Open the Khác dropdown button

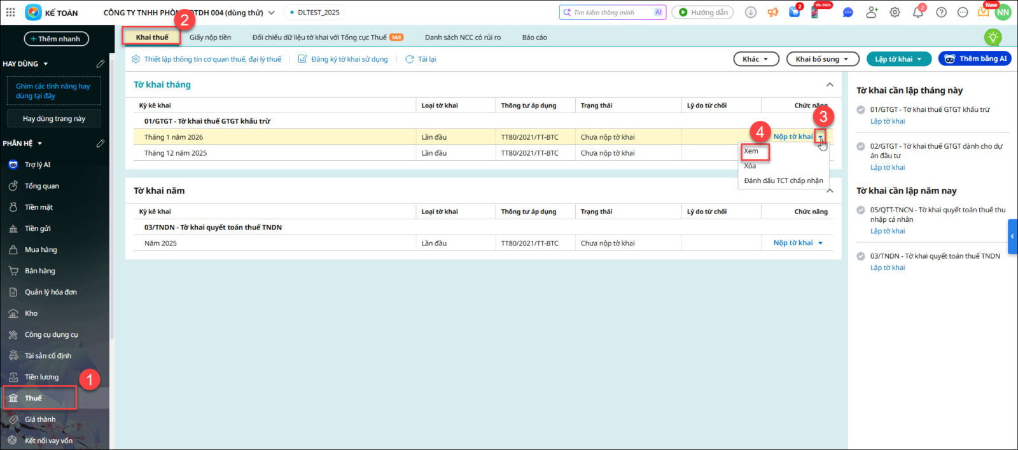click(x=755, y=59)
